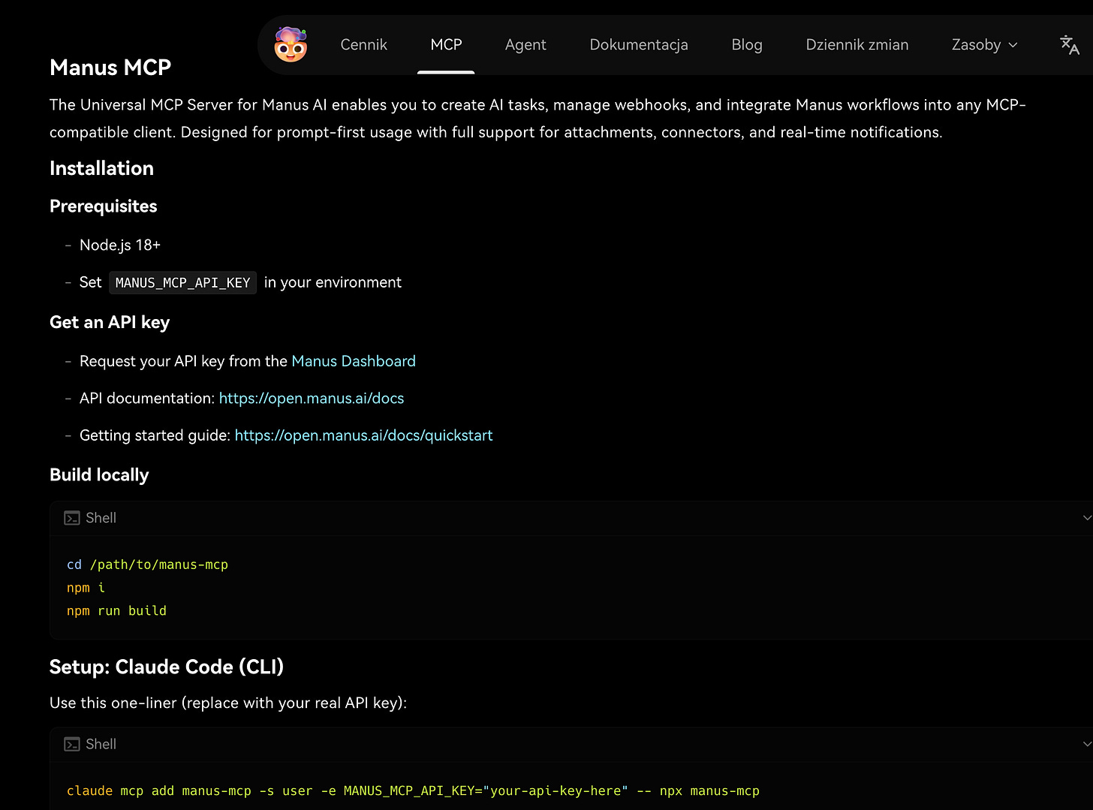Open the Cennik navigation item

click(364, 44)
